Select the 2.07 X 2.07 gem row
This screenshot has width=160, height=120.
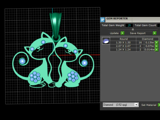coord(134,46)
